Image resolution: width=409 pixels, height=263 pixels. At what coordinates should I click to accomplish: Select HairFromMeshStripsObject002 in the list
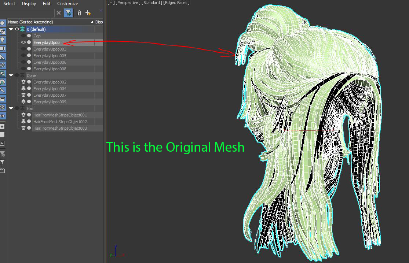[x=60, y=122]
